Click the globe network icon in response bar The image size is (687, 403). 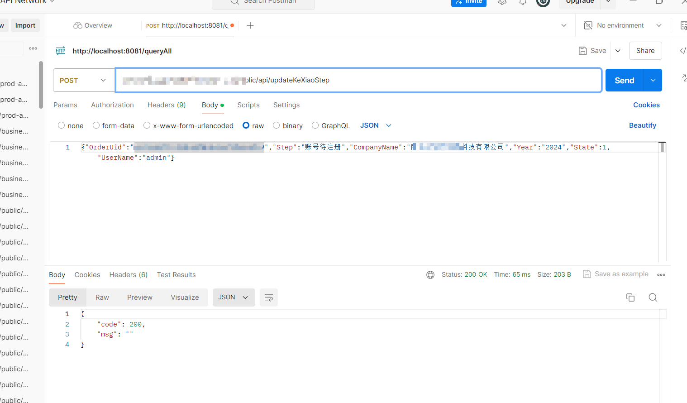[430, 275]
